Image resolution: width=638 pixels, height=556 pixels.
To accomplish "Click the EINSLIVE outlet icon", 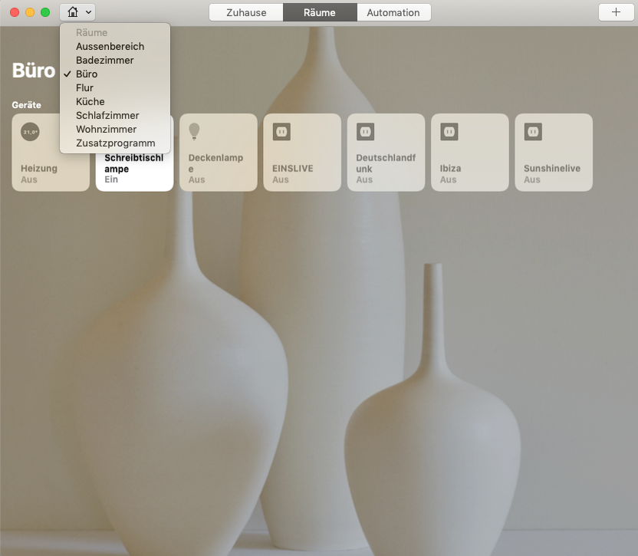I will [281, 132].
